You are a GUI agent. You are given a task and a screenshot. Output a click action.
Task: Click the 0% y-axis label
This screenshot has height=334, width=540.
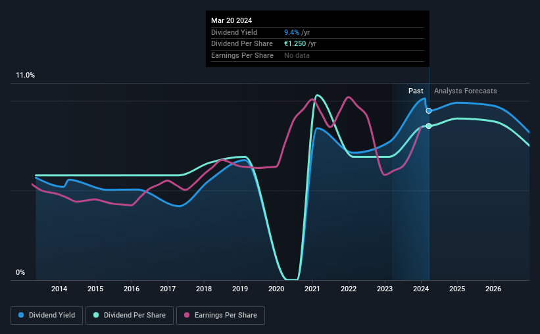(20, 272)
